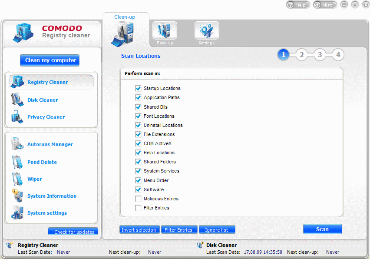Click the Registry Cleaner sidebar icon
The width and height of the screenshot is (370, 259).
tap(17, 82)
